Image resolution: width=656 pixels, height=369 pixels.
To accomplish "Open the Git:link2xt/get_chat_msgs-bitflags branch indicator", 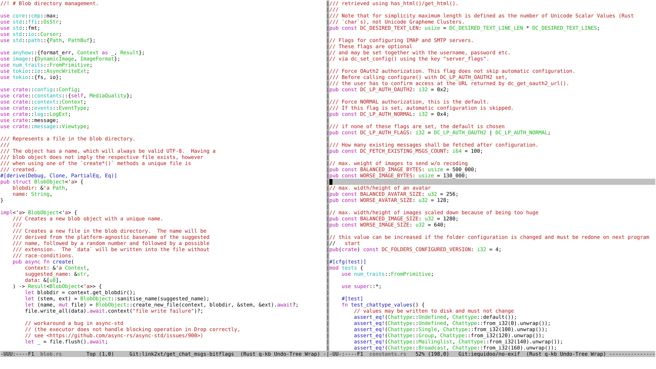I will [181, 354].
